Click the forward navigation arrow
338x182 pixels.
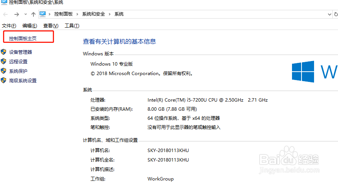pyautogui.click(x=17, y=14)
